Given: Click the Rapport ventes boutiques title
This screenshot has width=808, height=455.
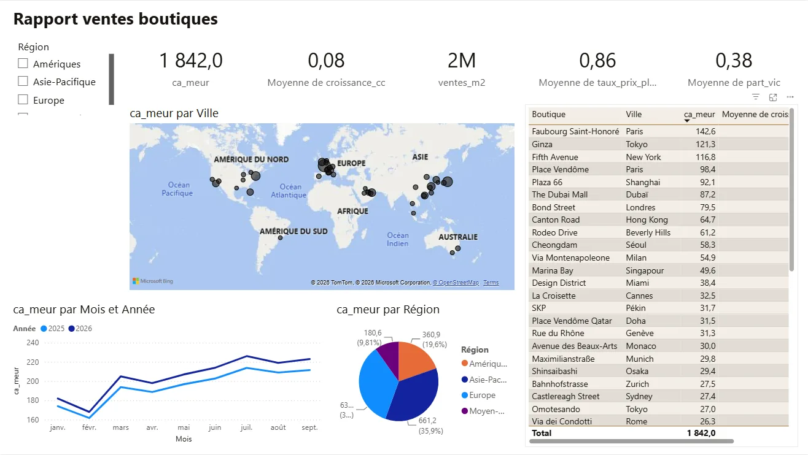Looking at the screenshot, I should 115,19.
